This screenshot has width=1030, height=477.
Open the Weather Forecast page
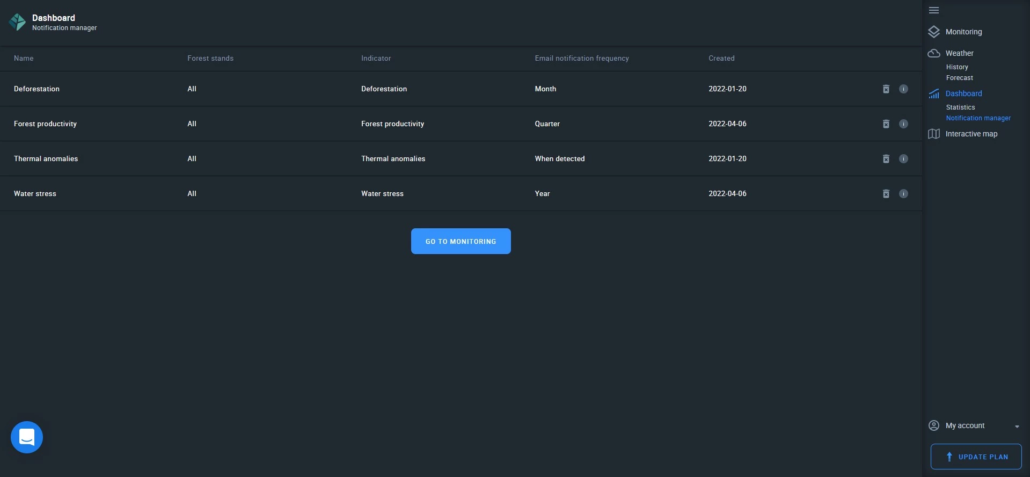[x=959, y=78]
